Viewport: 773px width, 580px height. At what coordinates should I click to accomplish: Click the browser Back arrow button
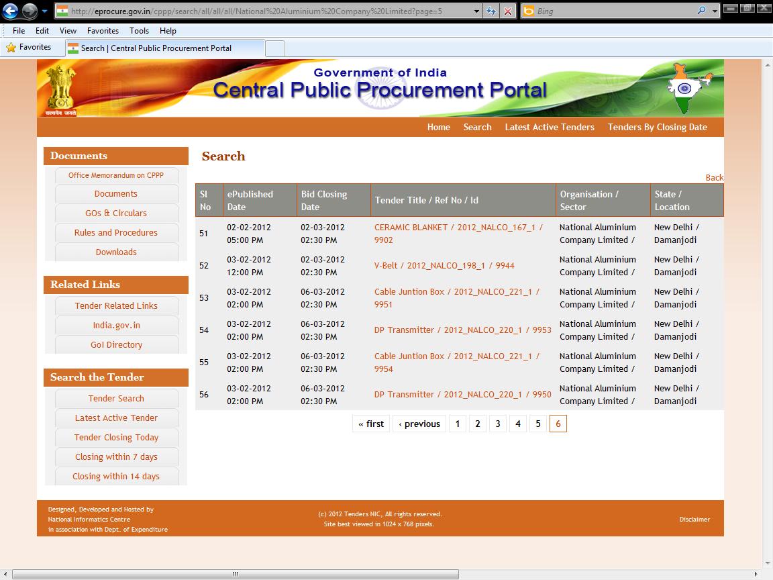point(11,11)
